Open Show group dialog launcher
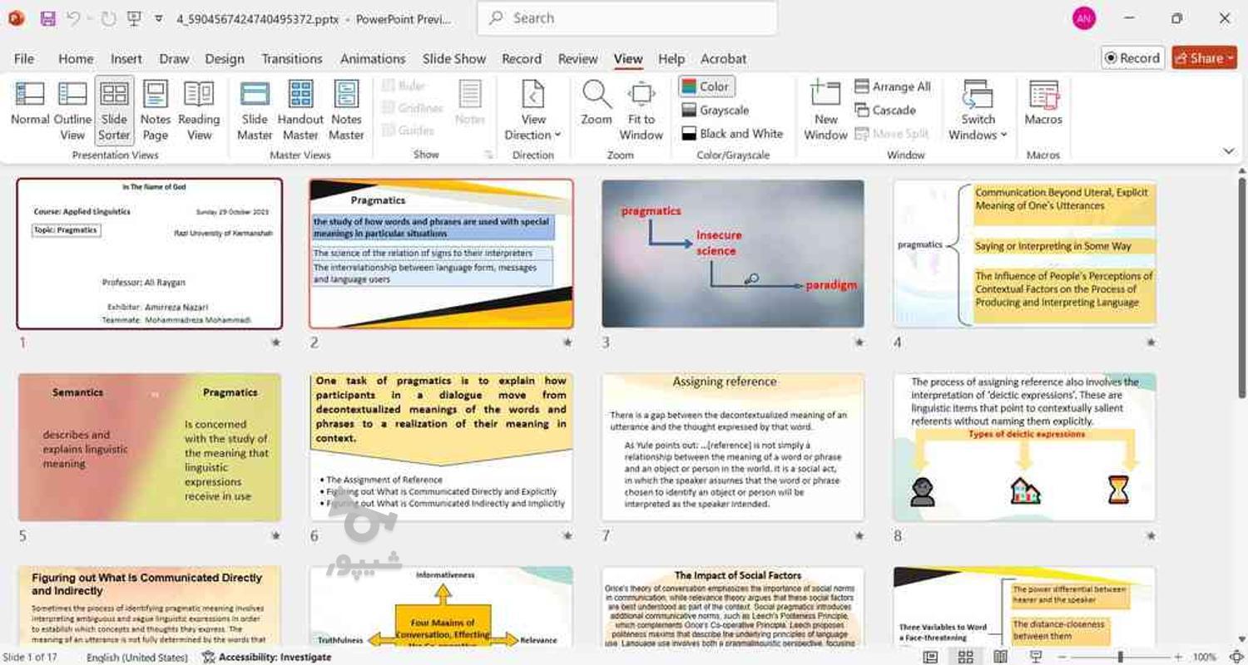 coord(488,155)
